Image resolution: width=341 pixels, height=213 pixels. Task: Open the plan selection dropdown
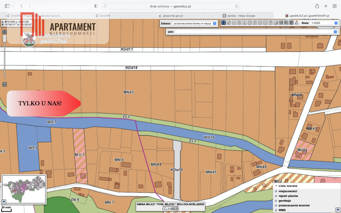[x=256, y=32]
